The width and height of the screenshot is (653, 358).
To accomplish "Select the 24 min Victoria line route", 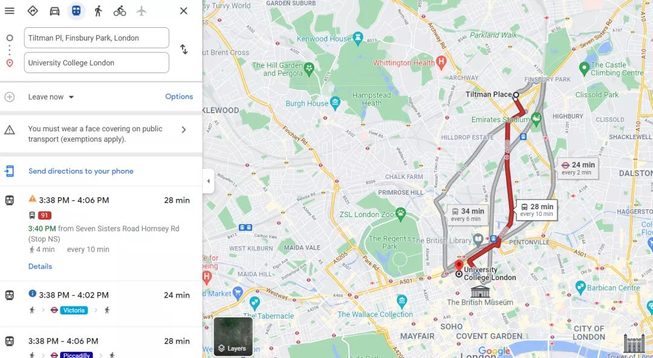I will tap(101, 303).
